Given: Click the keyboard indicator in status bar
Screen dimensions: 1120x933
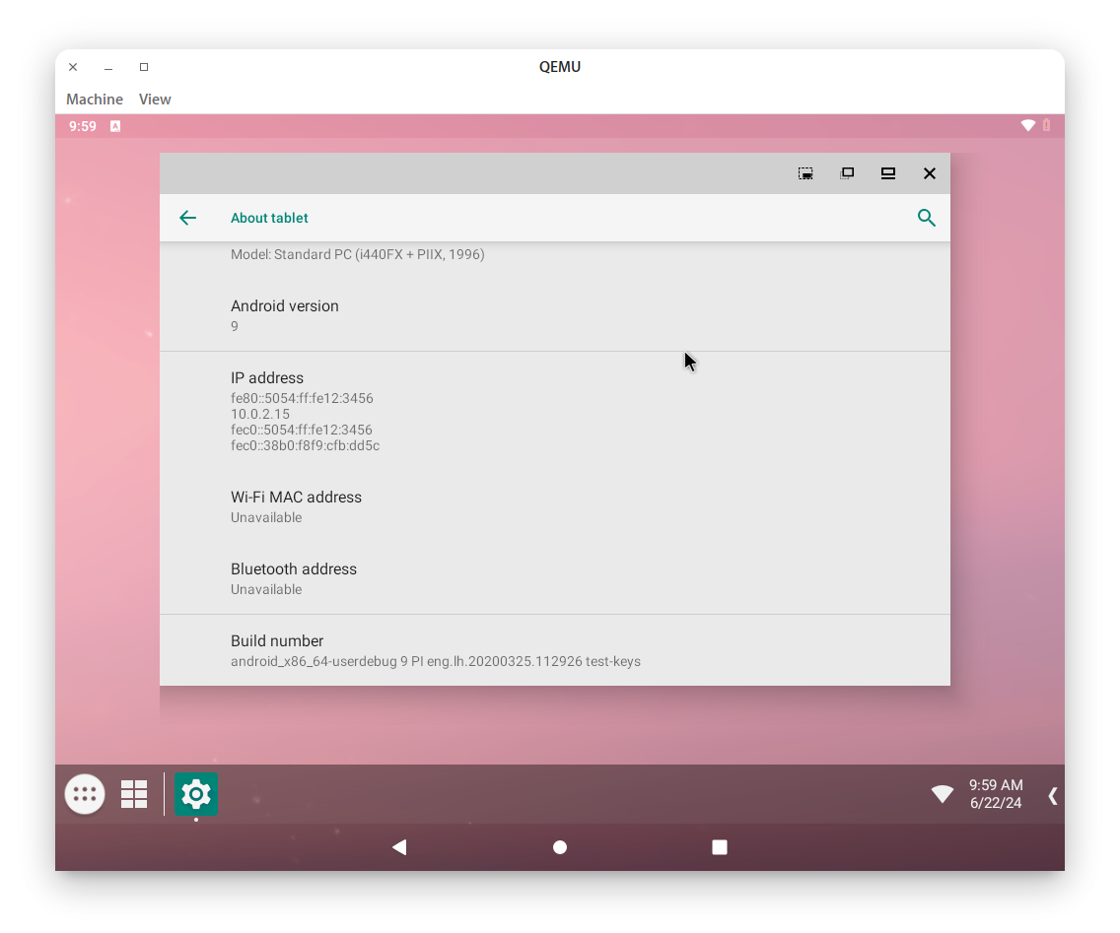Looking at the screenshot, I should pyautogui.click(x=115, y=126).
